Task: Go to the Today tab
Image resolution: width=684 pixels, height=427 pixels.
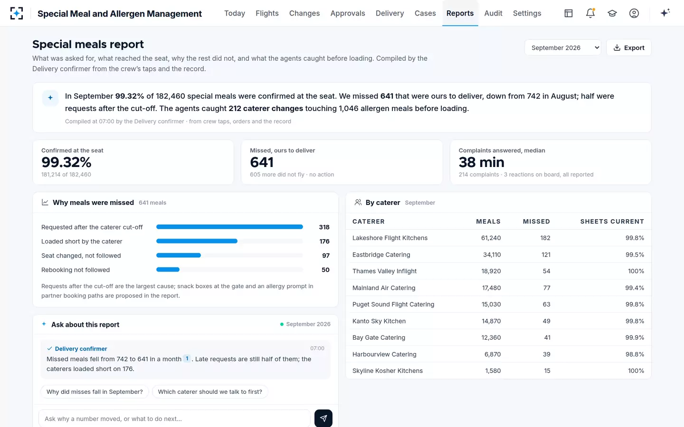Action: click(x=235, y=13)
